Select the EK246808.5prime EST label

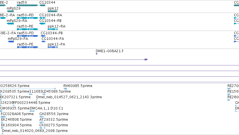click(16, 120)
